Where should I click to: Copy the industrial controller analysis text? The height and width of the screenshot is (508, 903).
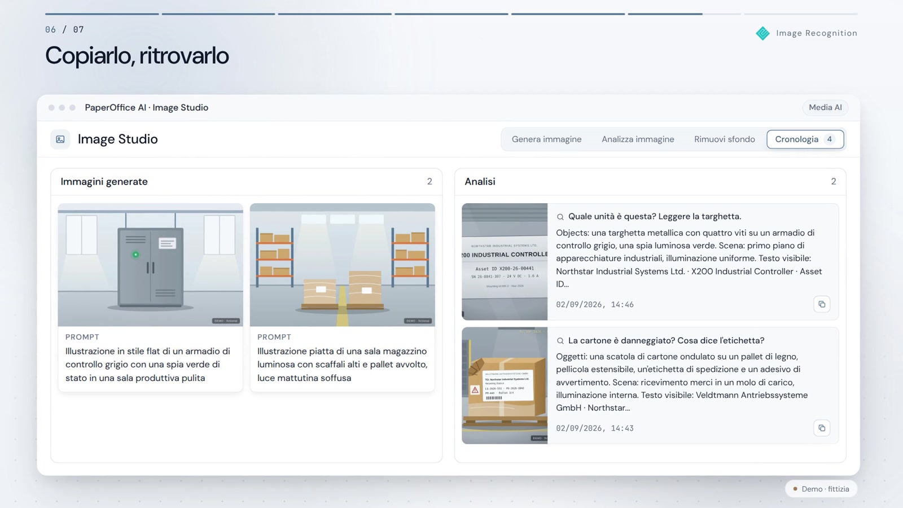tap(822, 304)
